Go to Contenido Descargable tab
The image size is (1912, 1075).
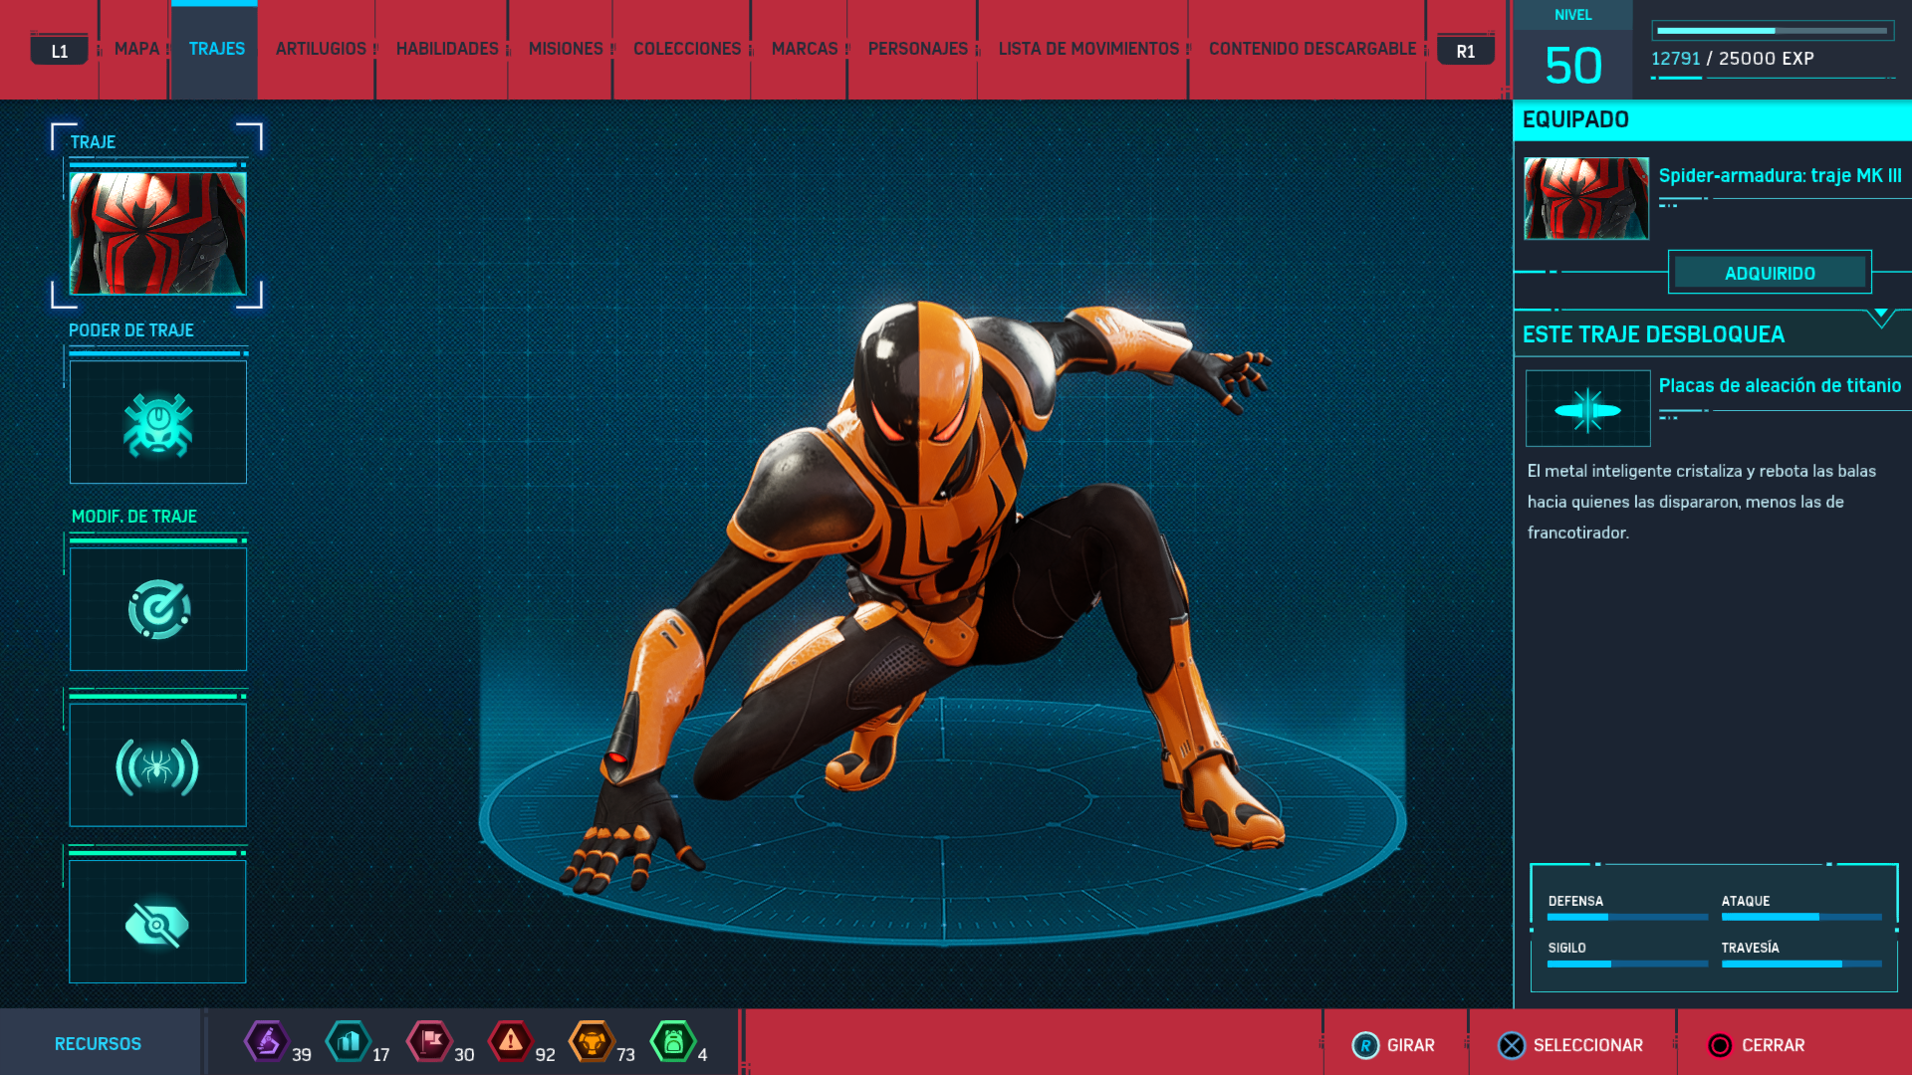click(x=1312, y=49)
